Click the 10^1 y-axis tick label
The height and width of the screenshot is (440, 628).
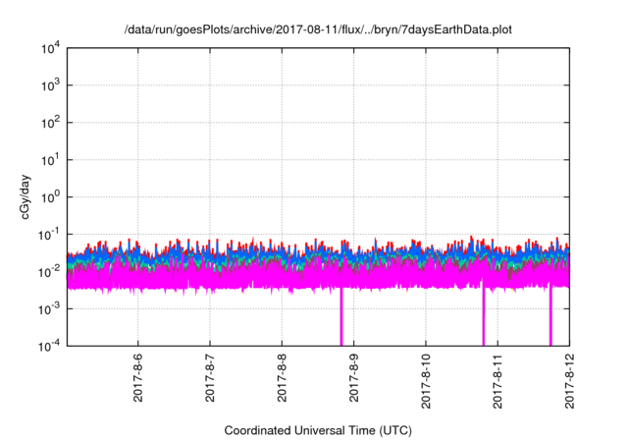50,160
